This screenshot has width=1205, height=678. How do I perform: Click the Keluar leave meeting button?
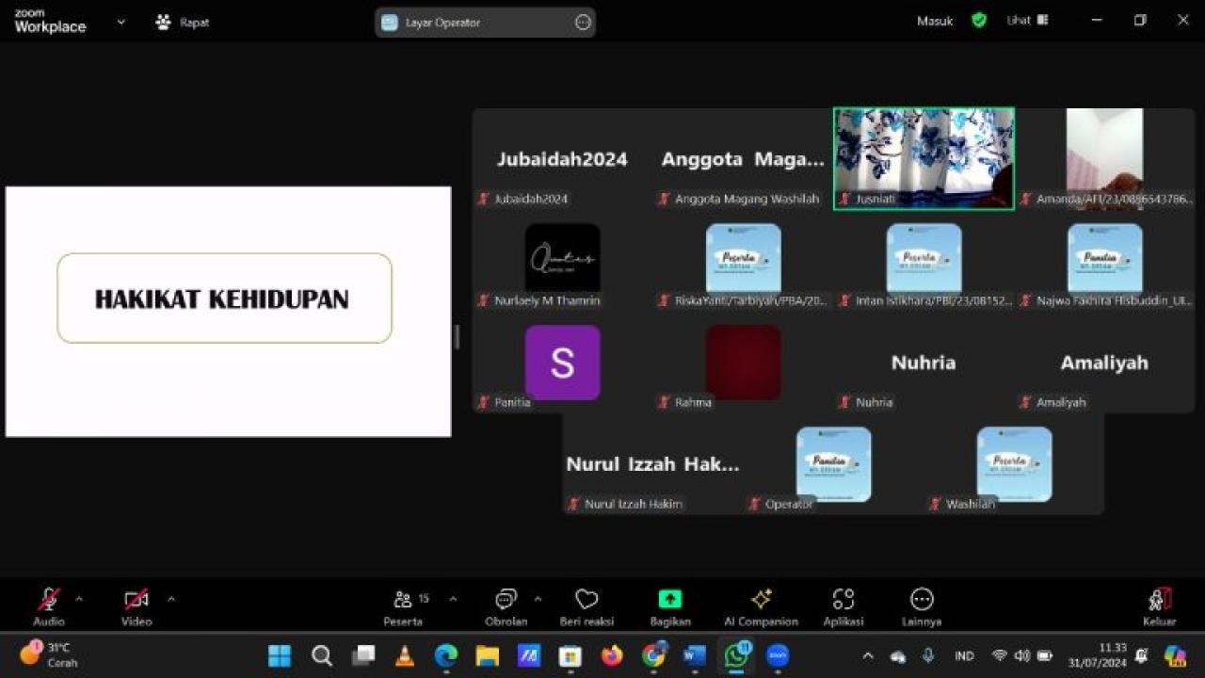[1159, 606]
